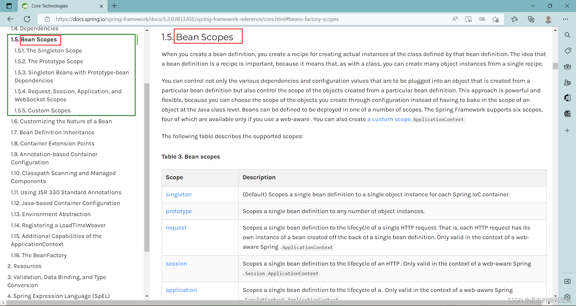The image size is (576, 306).
Task: Click the sidebar Search icon
Action: click(567, 35)
